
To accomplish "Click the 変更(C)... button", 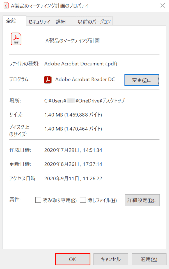I will pyautogui.click(x=141, y=80).
